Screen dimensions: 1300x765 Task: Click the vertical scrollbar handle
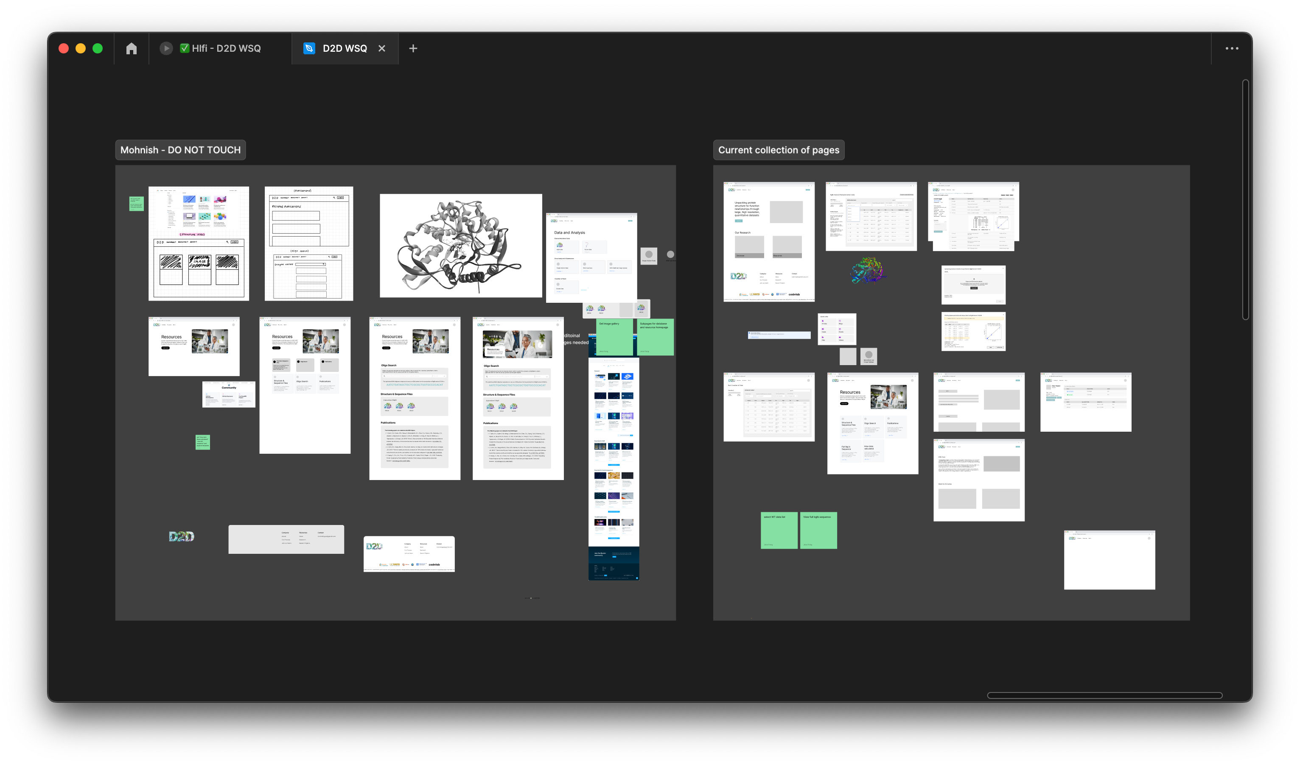coord(1245,199)
